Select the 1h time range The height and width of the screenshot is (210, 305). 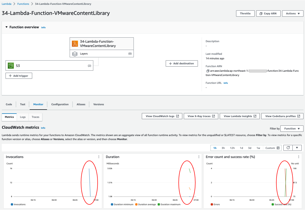215,148
